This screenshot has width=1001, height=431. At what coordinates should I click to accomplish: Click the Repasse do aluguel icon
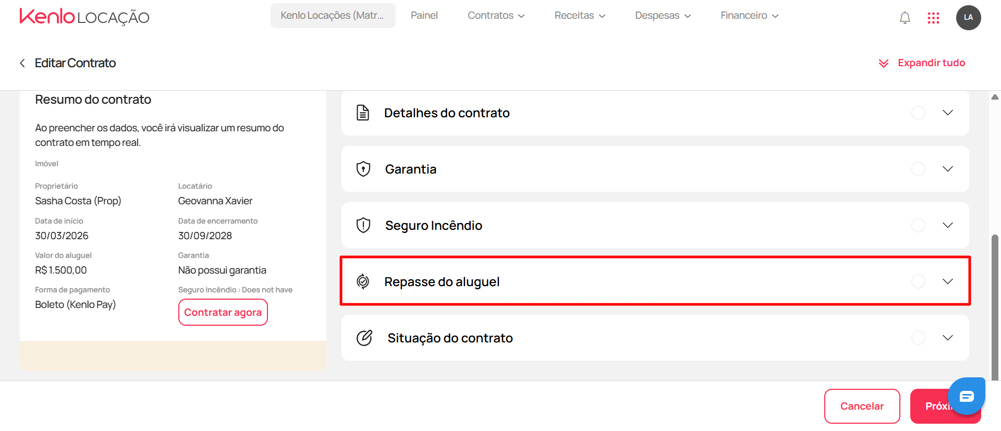coord(363,281)
